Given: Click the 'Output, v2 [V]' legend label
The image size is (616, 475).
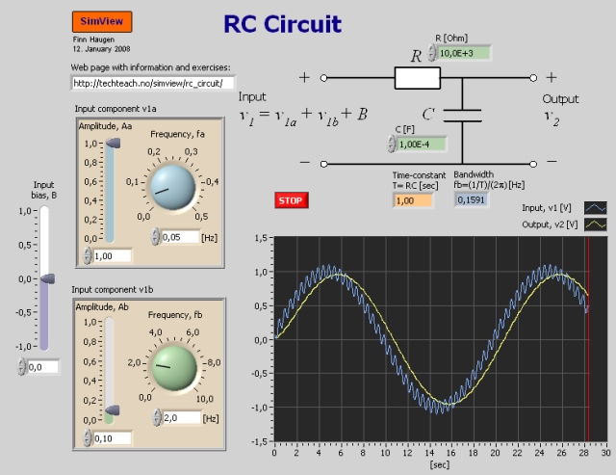Looking at the screenshot, I should (550, 224).
